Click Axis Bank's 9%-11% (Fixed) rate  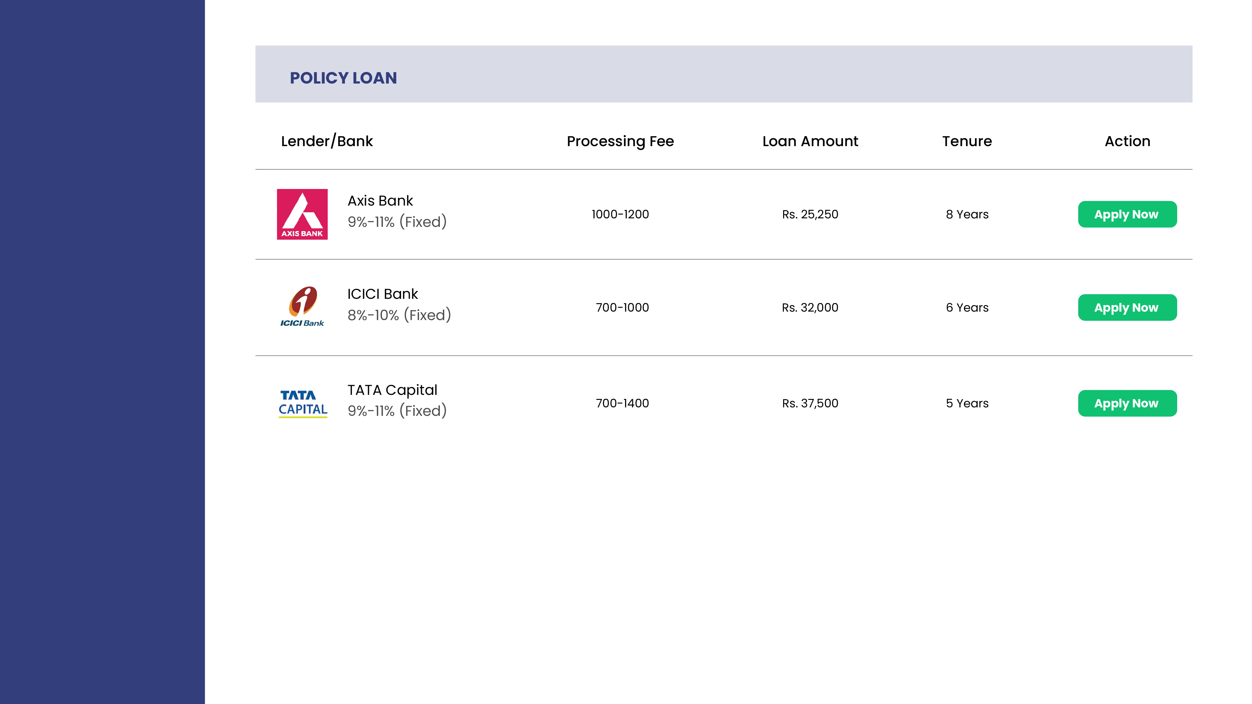click(x=397, y=222)
